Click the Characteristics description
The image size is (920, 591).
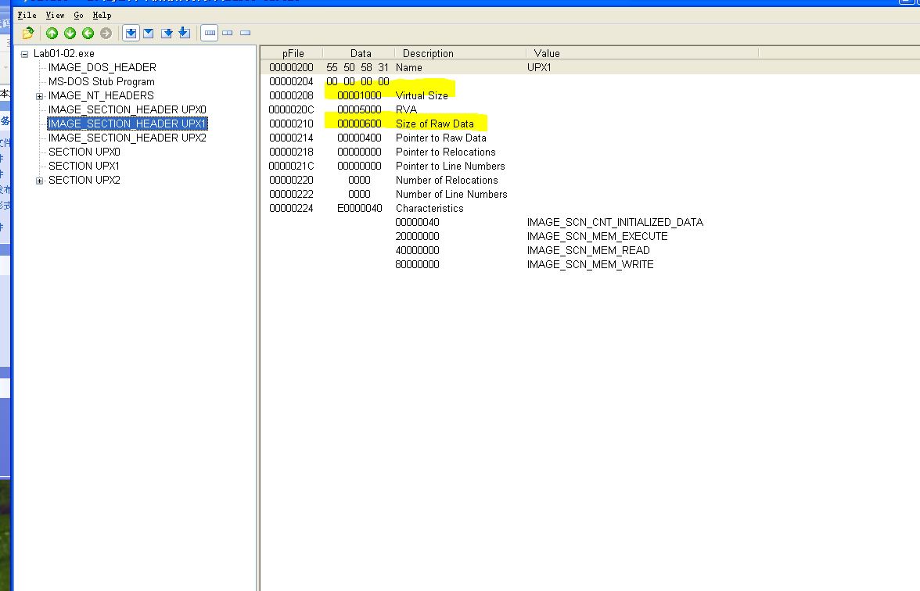pyautogui.click(x=429, y=208)
